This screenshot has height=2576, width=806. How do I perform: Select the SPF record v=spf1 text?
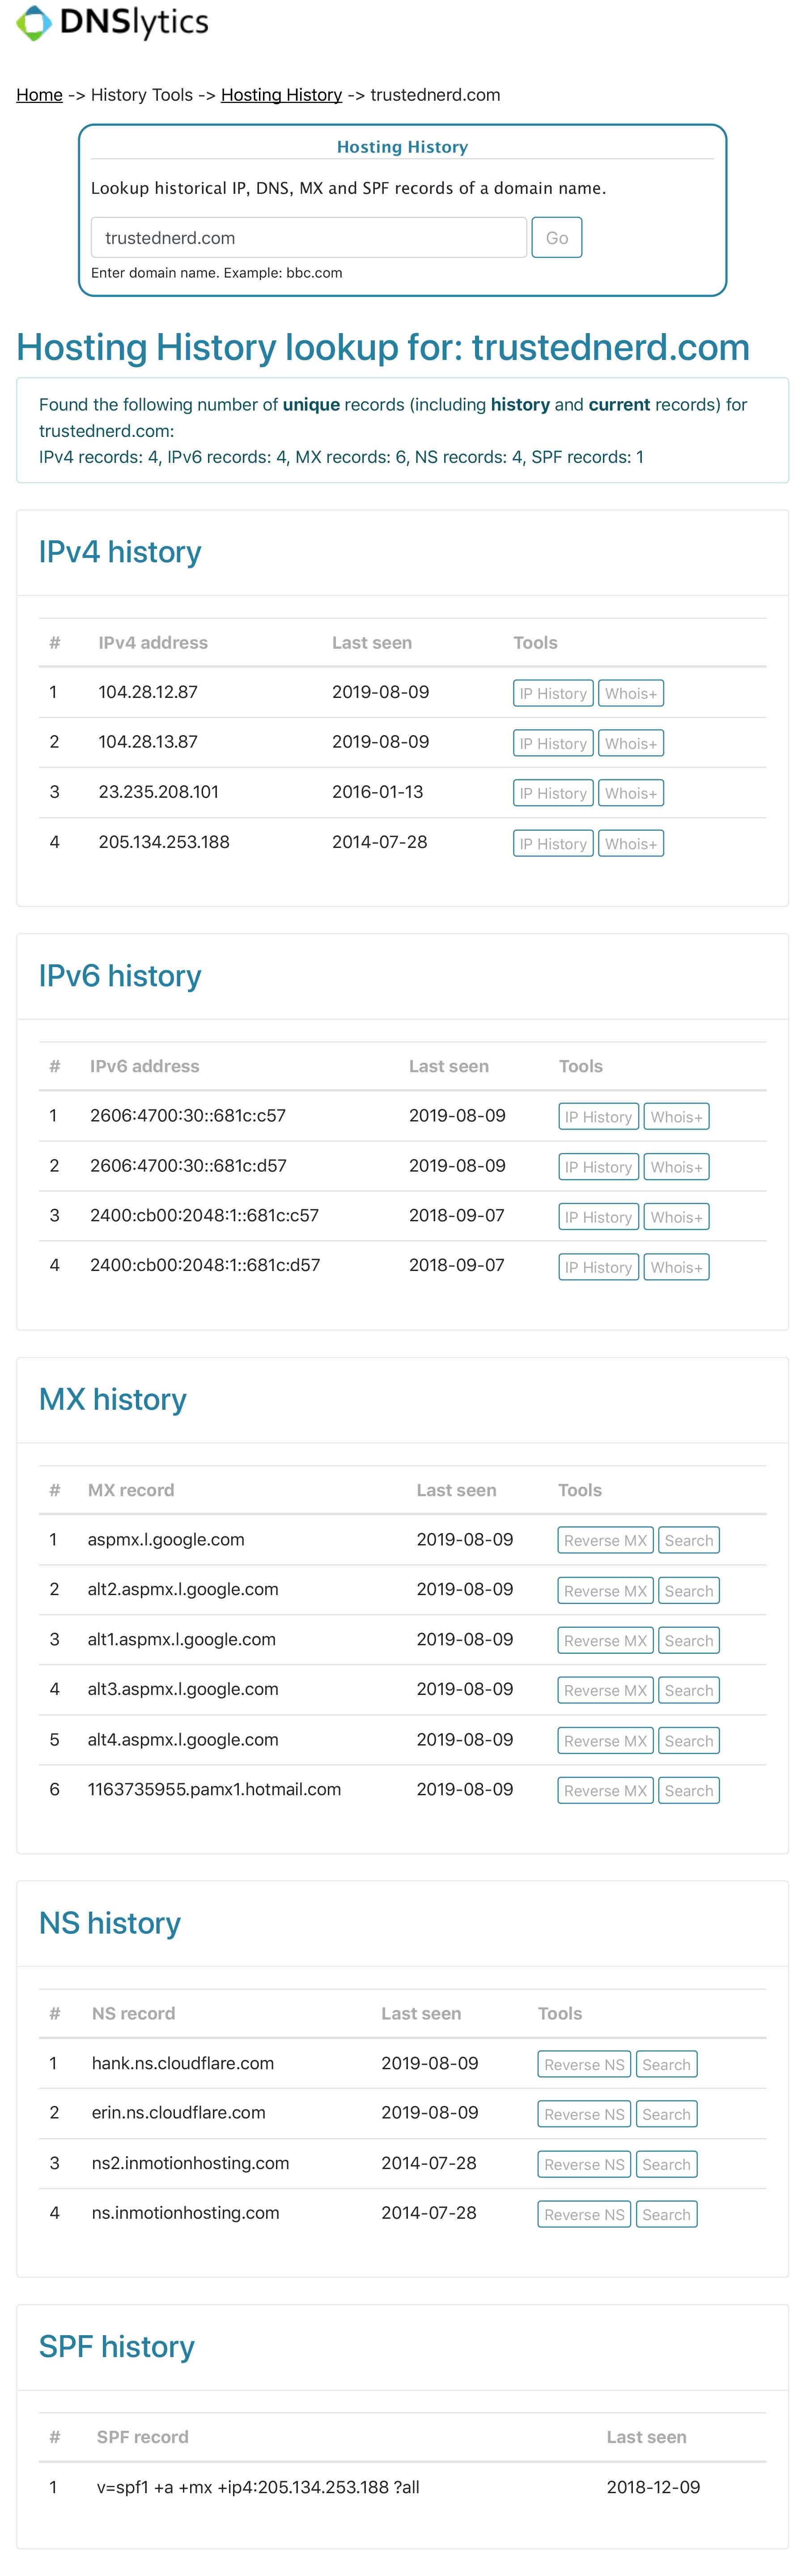(258, 2488)
